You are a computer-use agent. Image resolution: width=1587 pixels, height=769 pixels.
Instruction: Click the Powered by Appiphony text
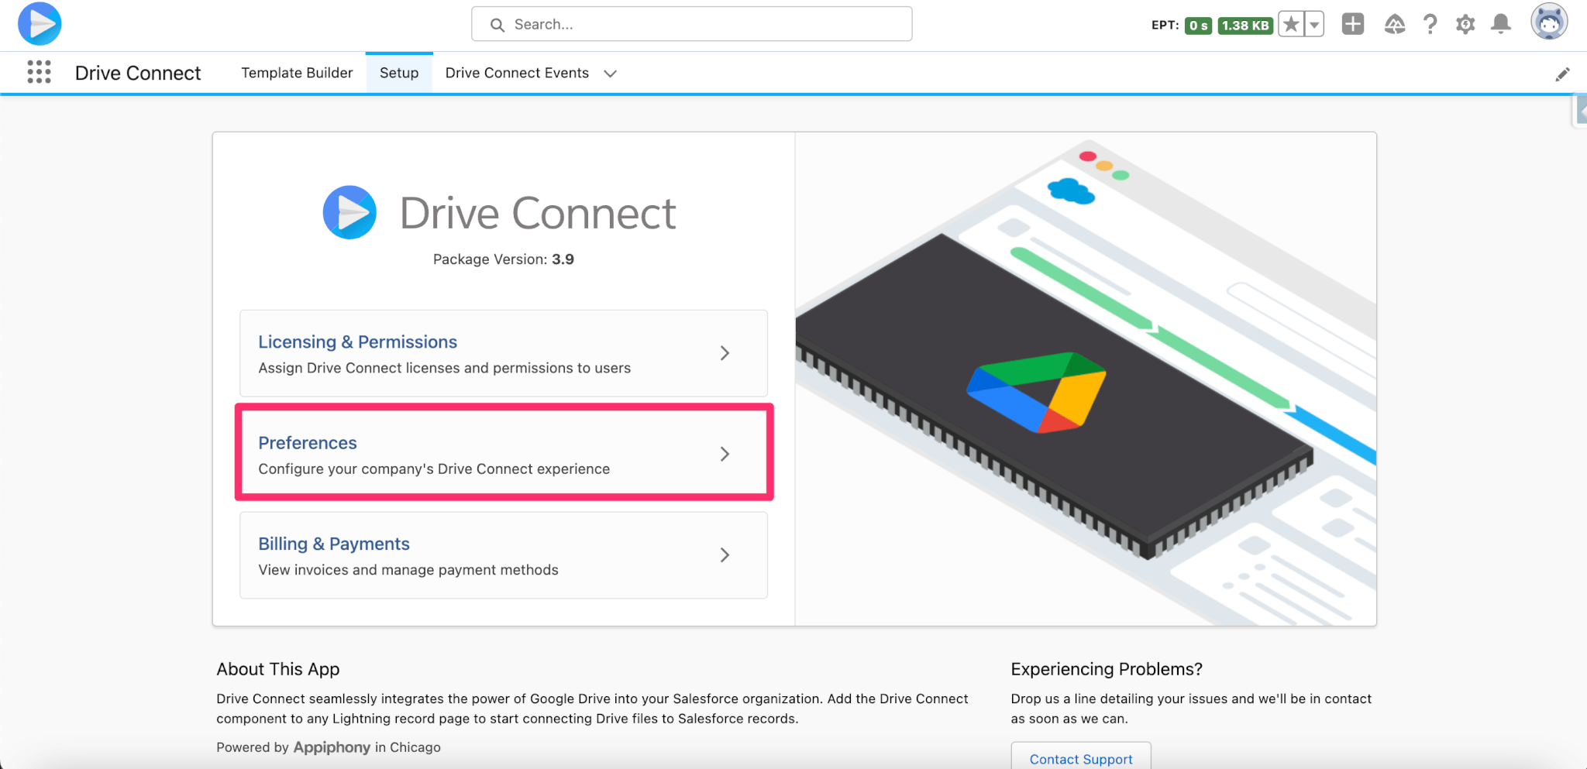[x=329, y=747]
